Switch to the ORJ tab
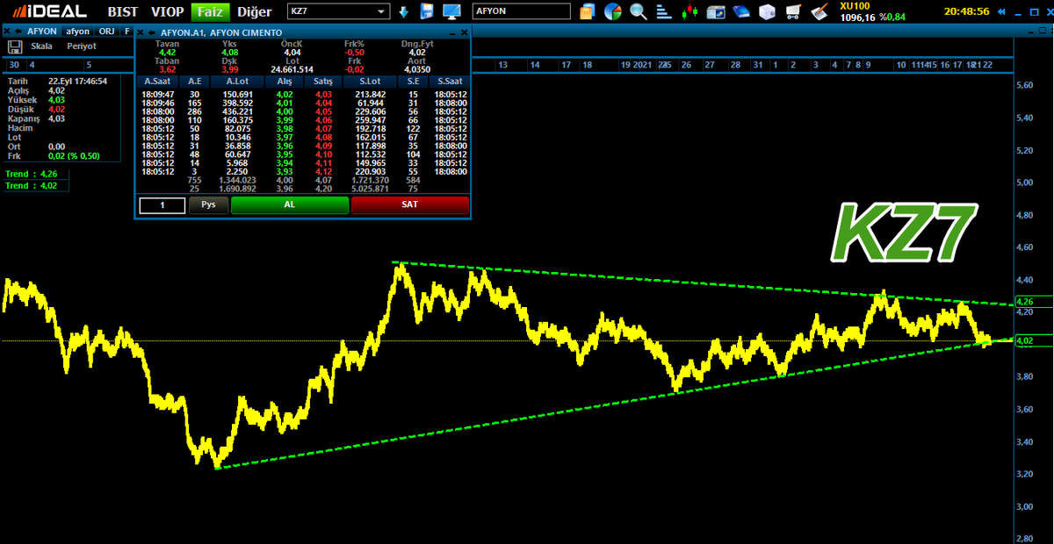Image resolution: width=1054 pixels, height=544 pixels. 107,30
